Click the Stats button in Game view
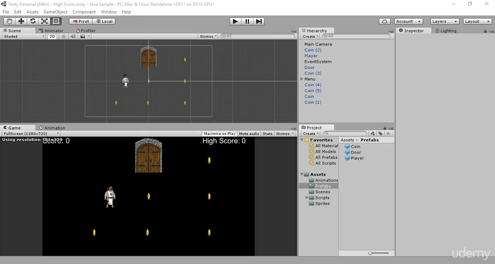 [x=267, y=133]
